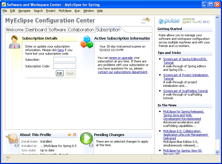Open the Window menu

click(x=88, y=11)
